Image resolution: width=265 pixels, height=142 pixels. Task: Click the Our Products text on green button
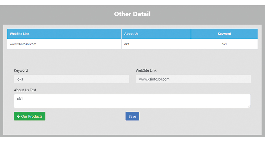pyautogui.click(x=32, y=116)
